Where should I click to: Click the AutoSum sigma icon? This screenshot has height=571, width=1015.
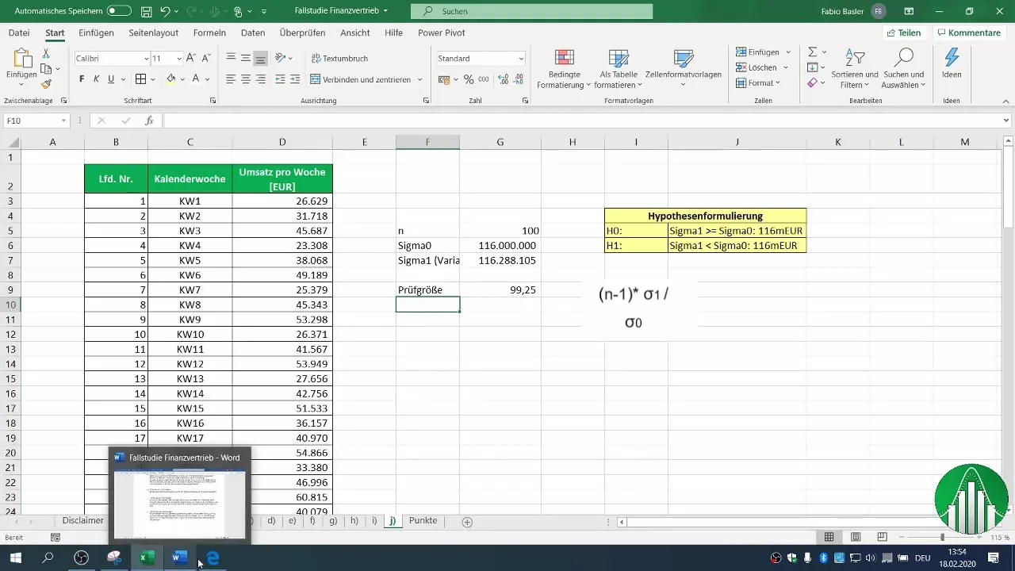[813, 52]
